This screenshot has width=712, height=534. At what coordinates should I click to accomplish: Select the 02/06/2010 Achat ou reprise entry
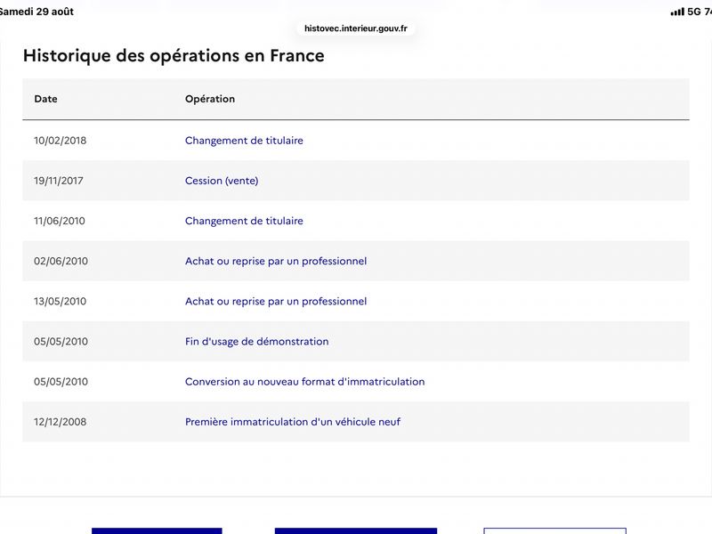276,261
